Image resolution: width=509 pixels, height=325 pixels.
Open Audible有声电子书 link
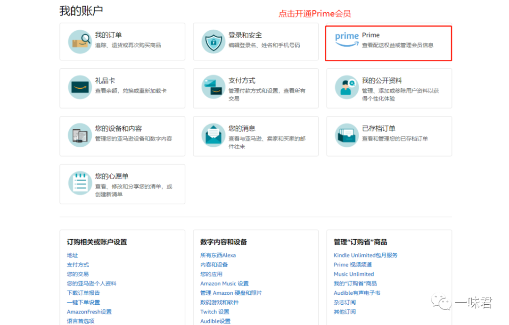[357, 293]
